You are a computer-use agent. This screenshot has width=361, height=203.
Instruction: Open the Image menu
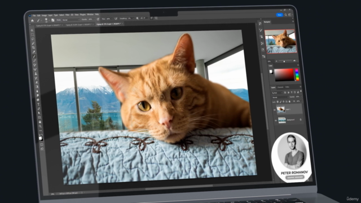44,15
